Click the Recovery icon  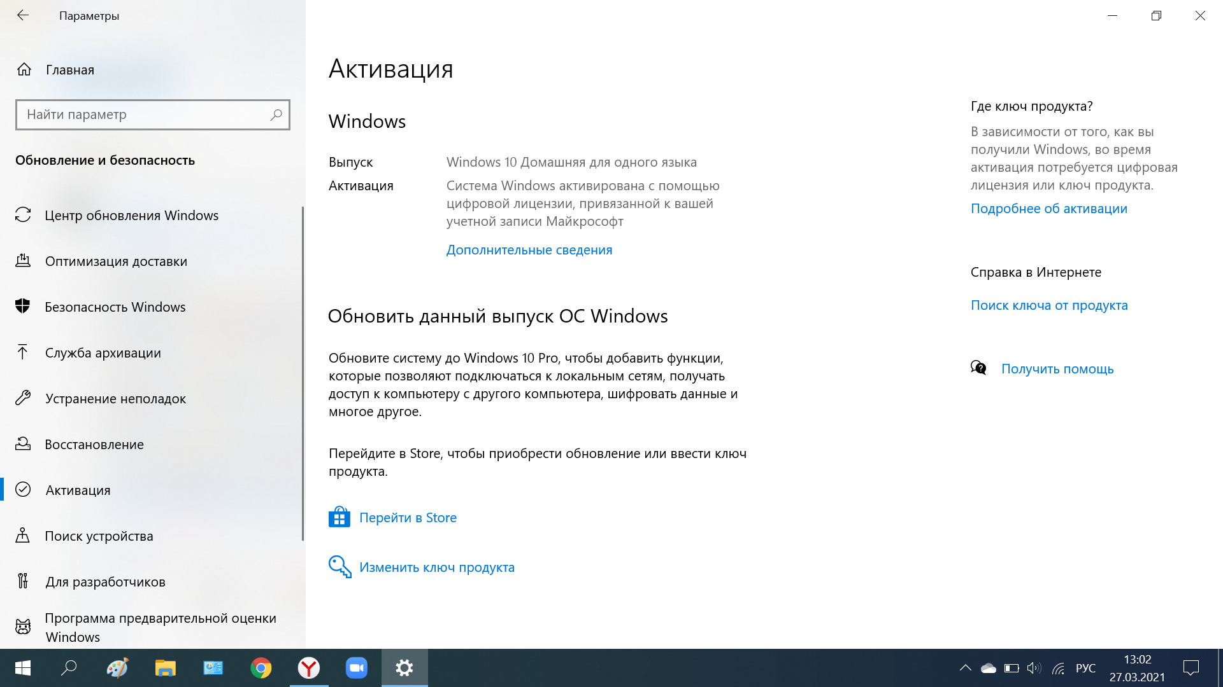pos(23,444)
